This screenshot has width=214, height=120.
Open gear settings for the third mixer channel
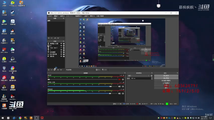point(123,94)
